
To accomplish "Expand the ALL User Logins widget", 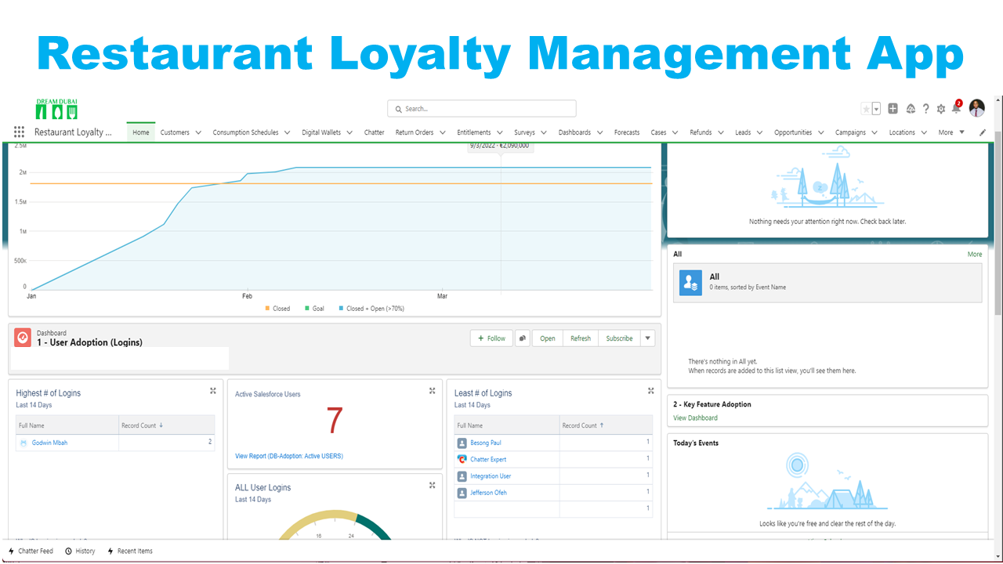I will tap(432, 485).
